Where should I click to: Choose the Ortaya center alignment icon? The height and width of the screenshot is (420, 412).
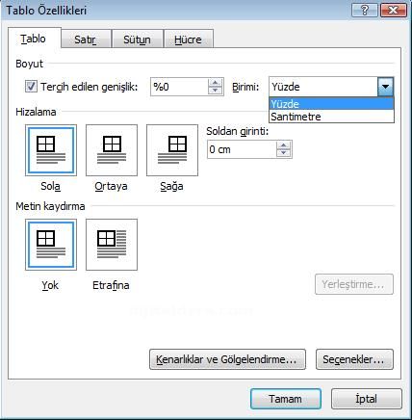click(x=112, y=150)
